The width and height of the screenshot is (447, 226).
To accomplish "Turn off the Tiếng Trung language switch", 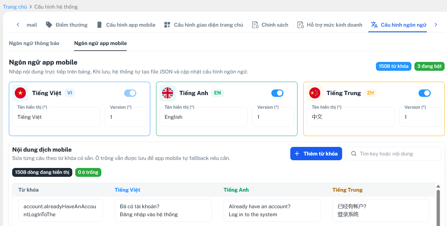I will [424, 93].
